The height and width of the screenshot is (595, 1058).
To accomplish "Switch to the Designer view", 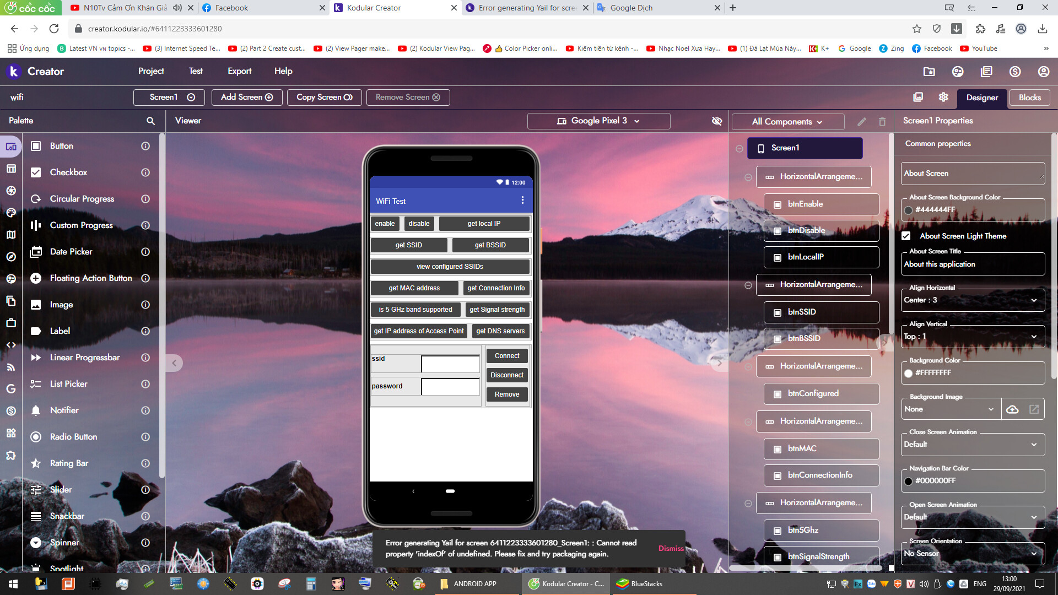I will click(982, 98).
